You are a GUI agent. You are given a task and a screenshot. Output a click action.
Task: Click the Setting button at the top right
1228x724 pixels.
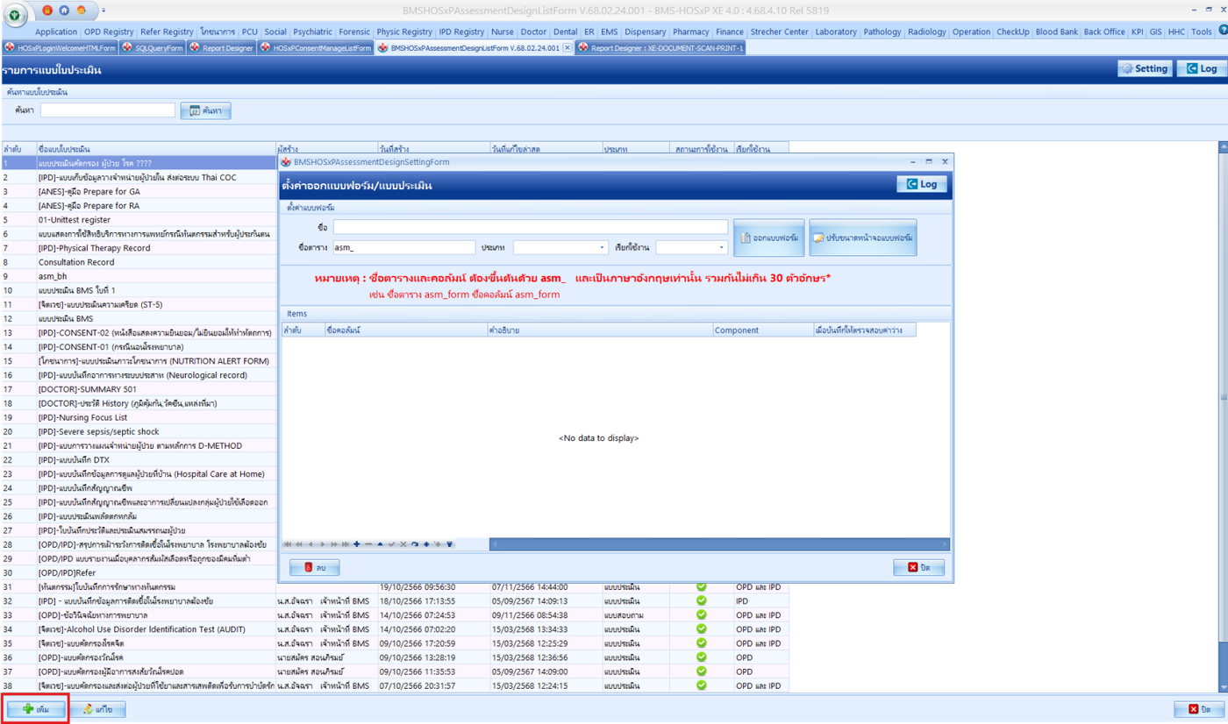pyautogui.click(x=1144, y=68)
